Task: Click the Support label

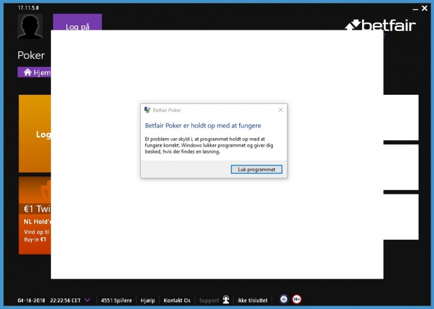Action: tap(209, 300)
